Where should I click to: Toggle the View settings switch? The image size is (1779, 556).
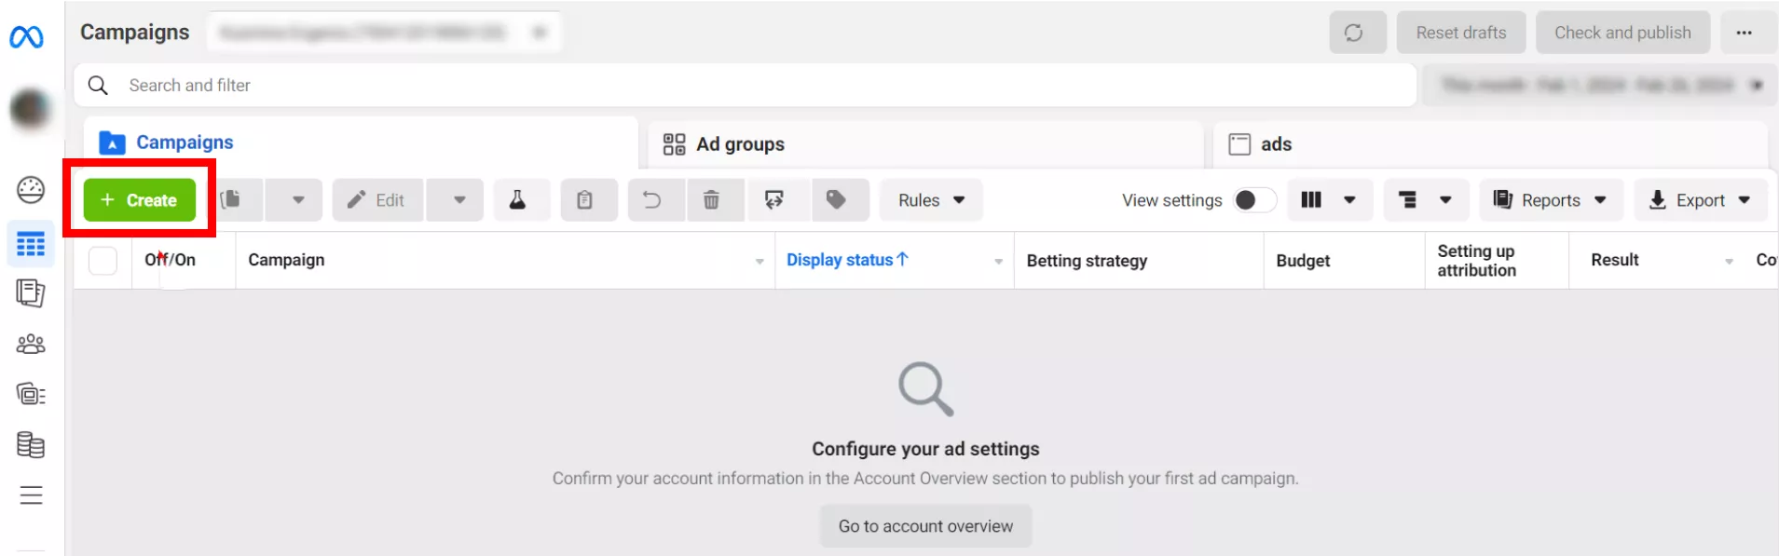tap(1254, 200)
